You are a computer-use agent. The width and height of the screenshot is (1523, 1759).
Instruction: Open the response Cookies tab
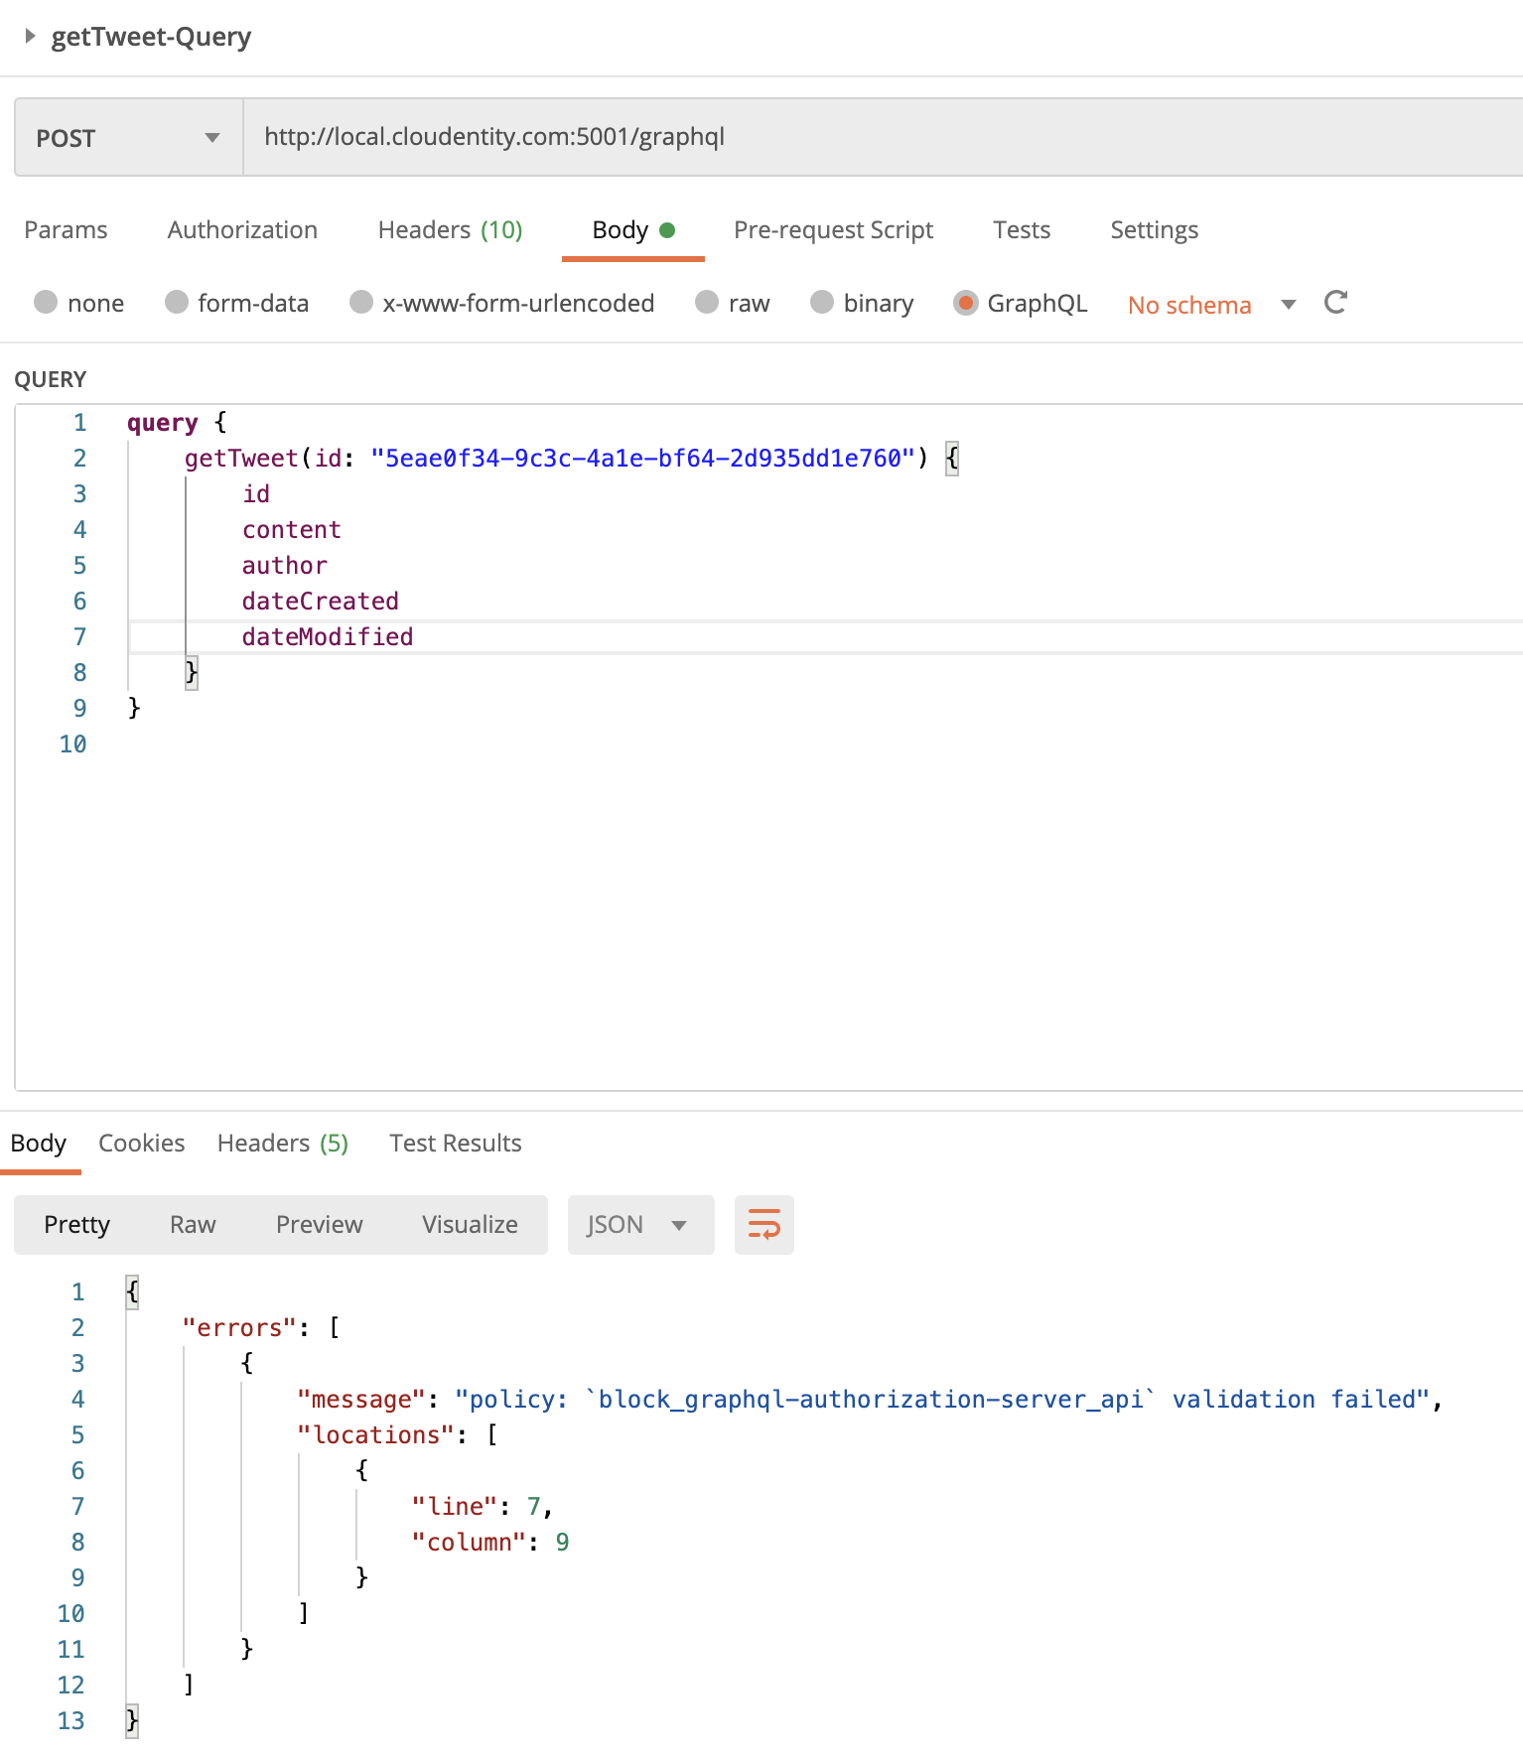[142, 1144]
